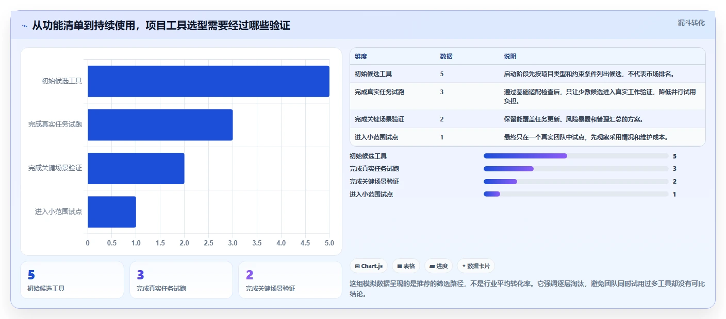
Task: Click the table 数据 value 3
Action: (442, 92)
